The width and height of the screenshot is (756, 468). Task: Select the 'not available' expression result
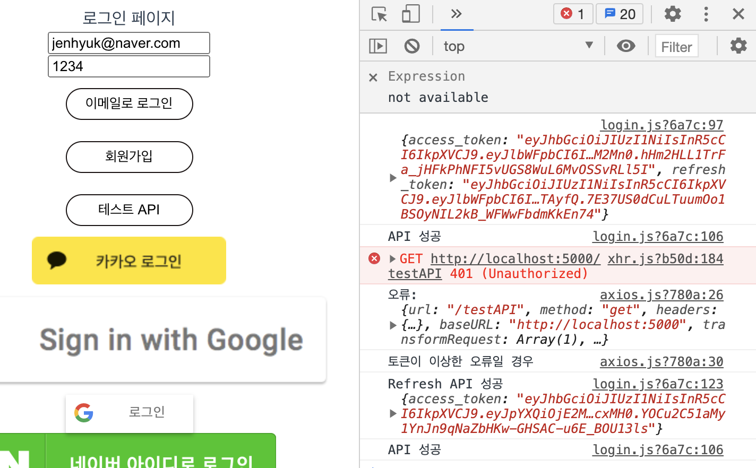[438, 97]
